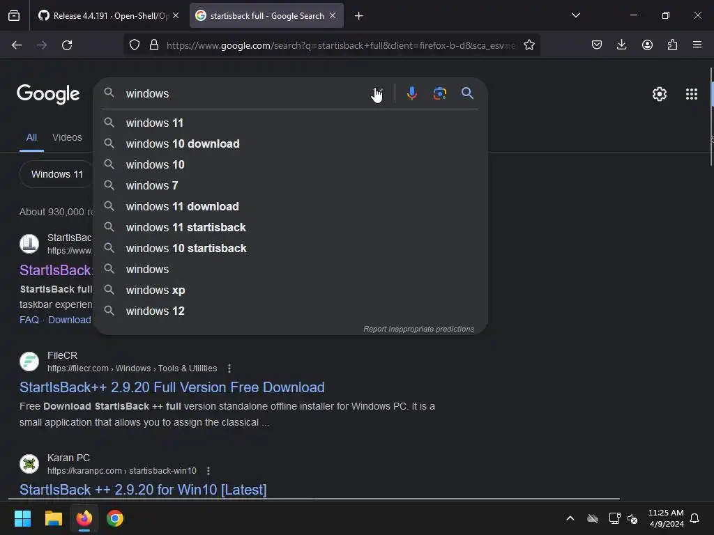Click the FileCR site name text
Image resolution: width=714 pixels, height=535 pixels.
pyautogui.click(x=62, y=355)
